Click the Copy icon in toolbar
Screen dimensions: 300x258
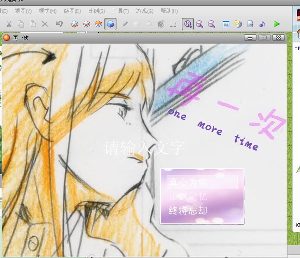21,24
